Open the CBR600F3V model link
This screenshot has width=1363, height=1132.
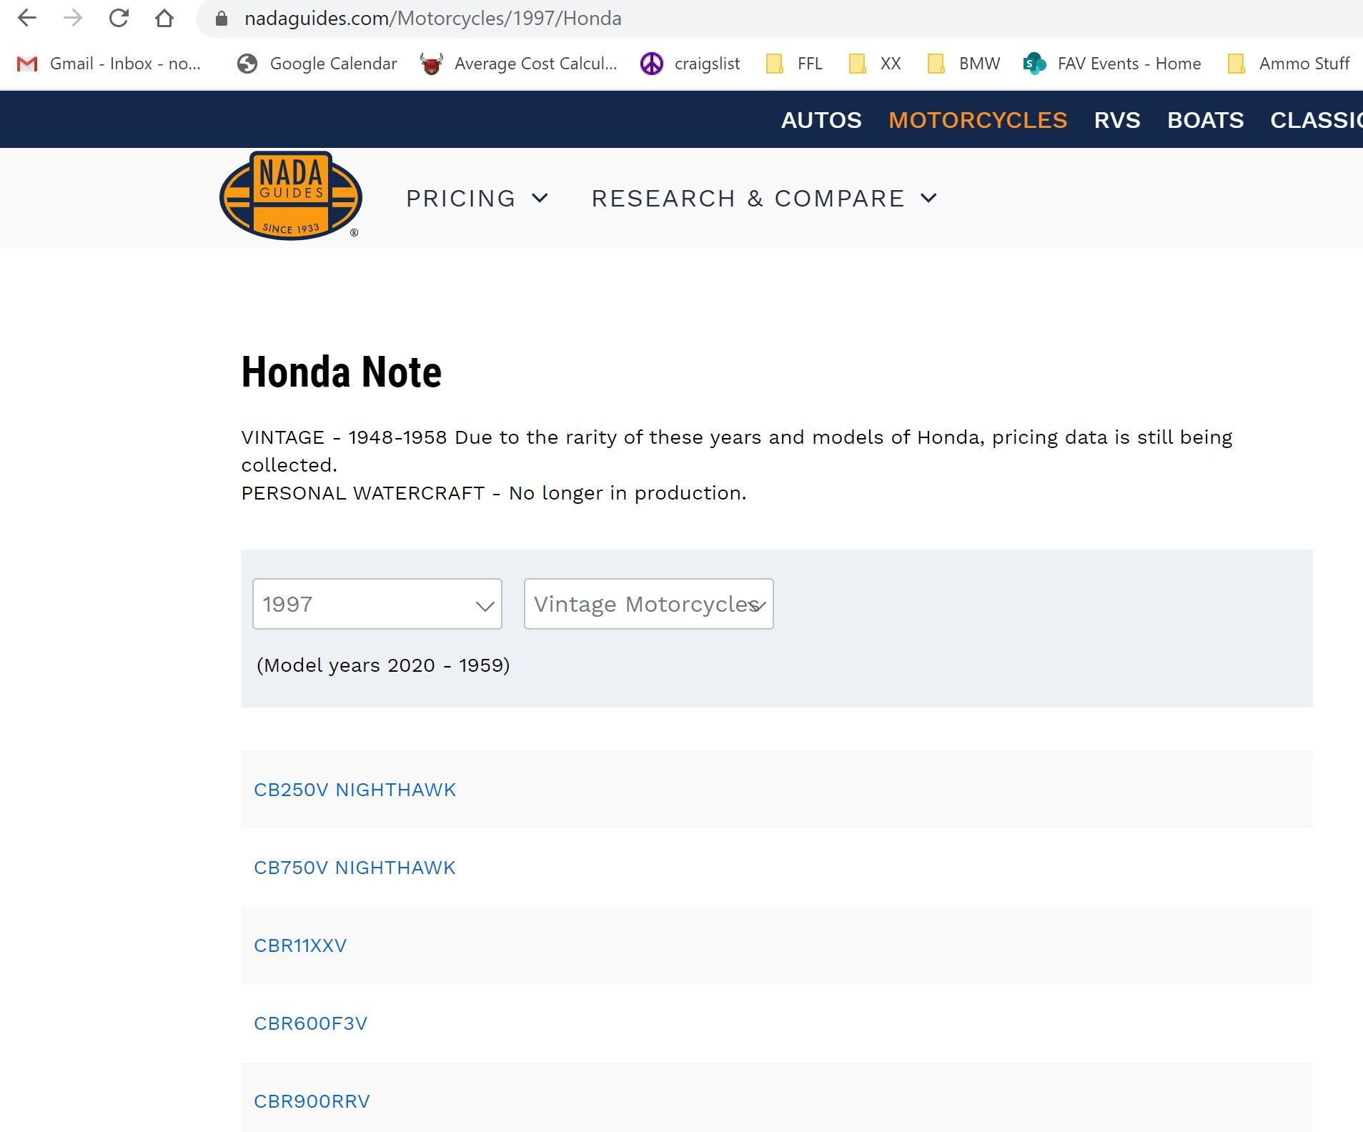[x=310, y=1023]
